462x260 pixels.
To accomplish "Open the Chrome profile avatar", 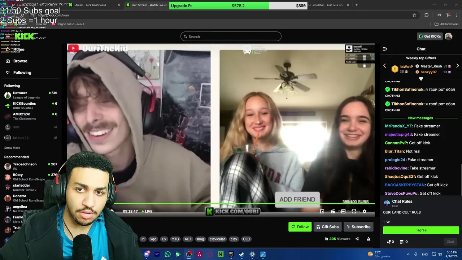I will pos(448,15).
